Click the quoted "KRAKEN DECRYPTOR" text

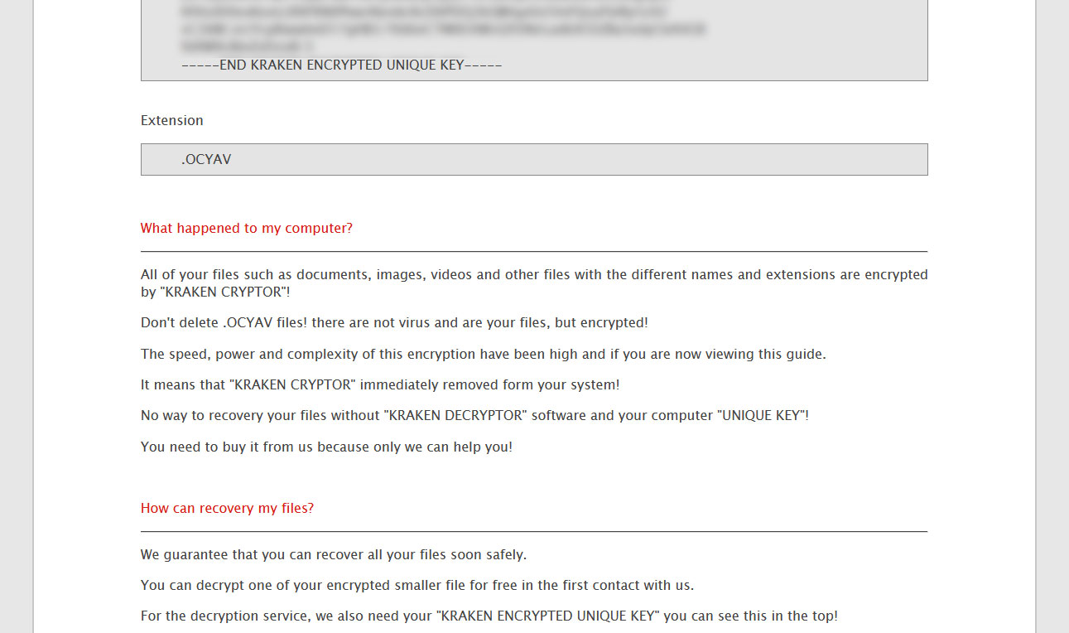[x=455, y=415]
